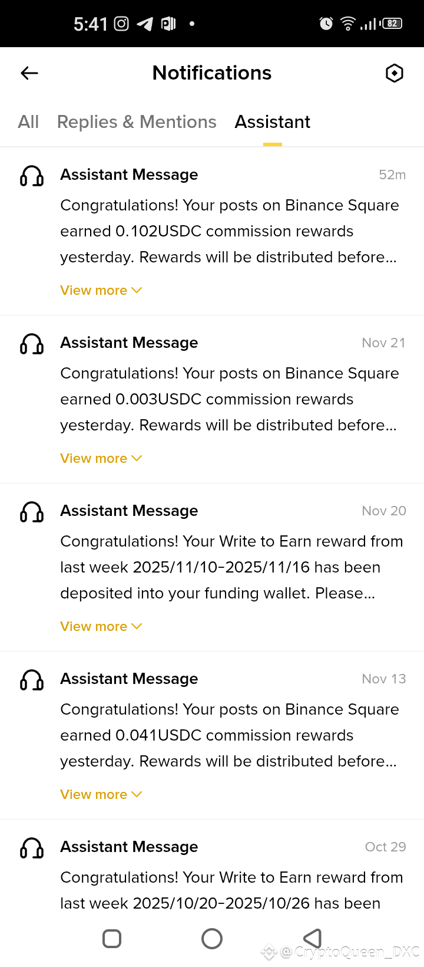
Task: Expand View more on 0.102USDC message
Action: click(101, 290)
